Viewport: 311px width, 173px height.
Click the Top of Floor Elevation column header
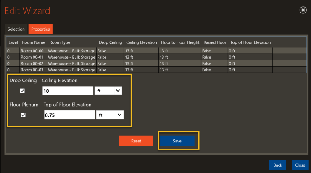tap(250, 42)
